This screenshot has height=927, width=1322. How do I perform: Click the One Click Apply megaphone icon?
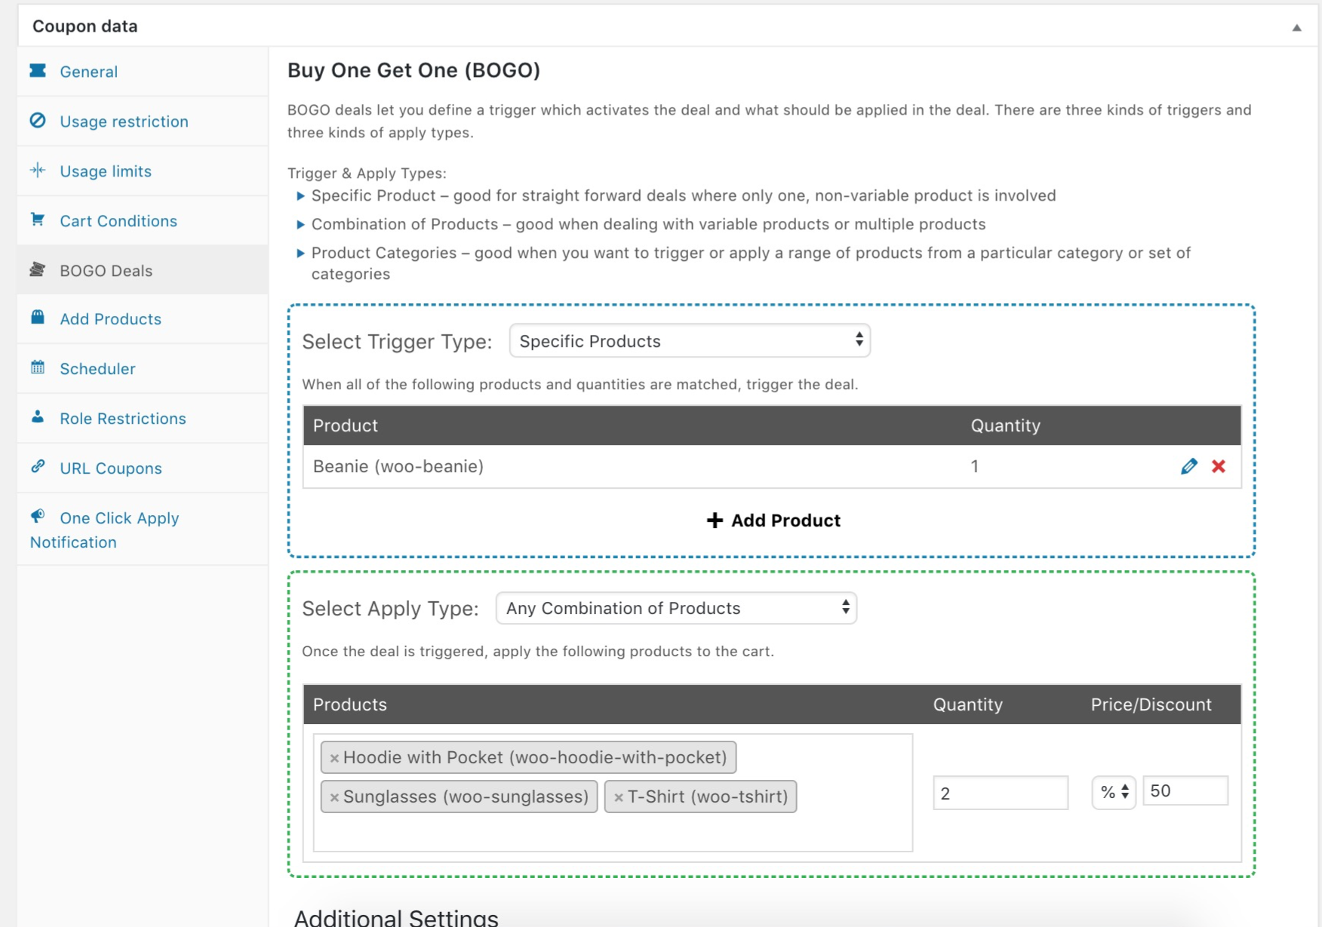coord(38,517)
